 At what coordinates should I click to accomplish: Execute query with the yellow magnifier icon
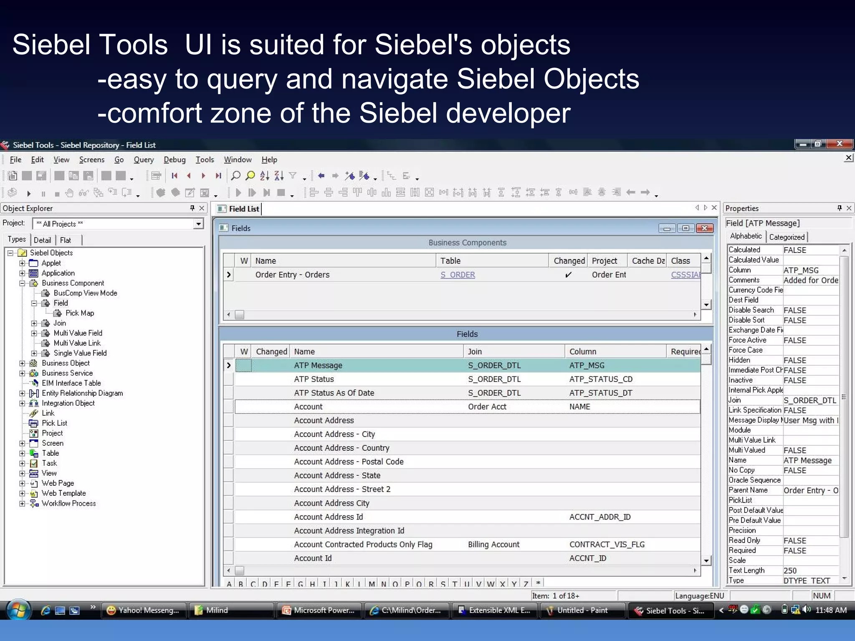coord(250,176)
